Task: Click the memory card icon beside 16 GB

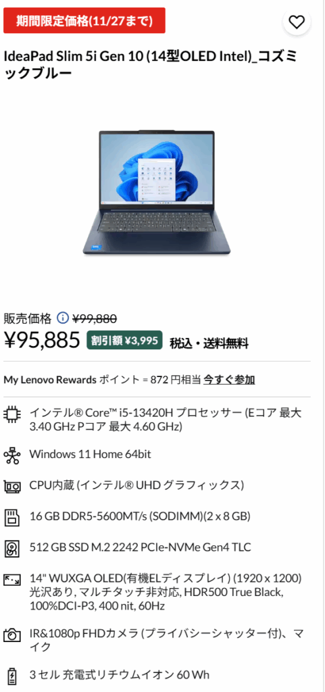Action: point(12,517)
